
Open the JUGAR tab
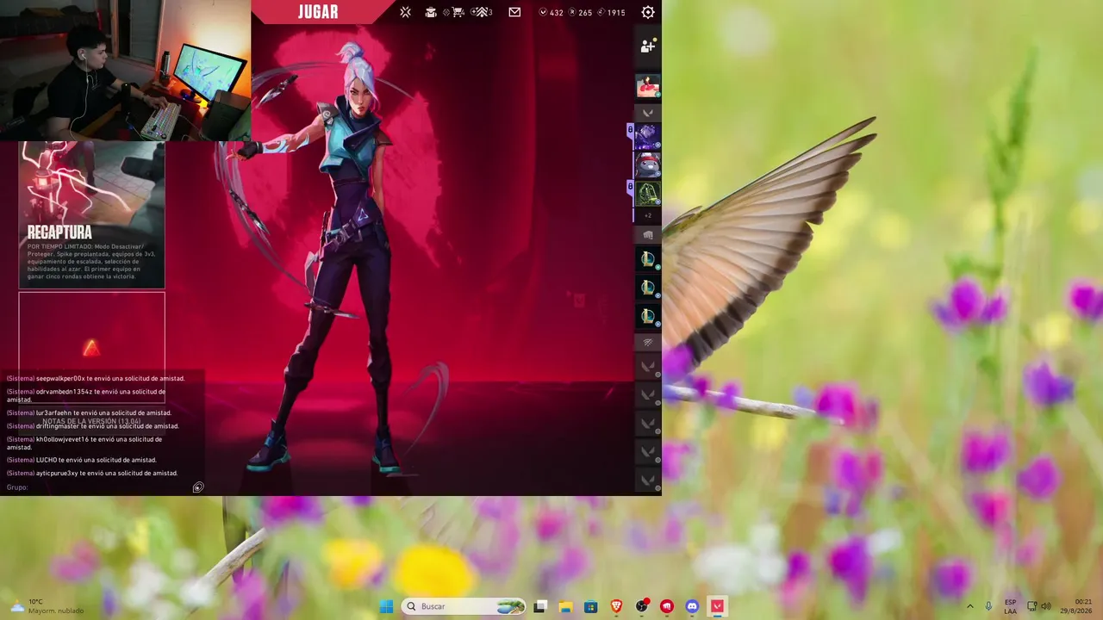click(318, 12)
